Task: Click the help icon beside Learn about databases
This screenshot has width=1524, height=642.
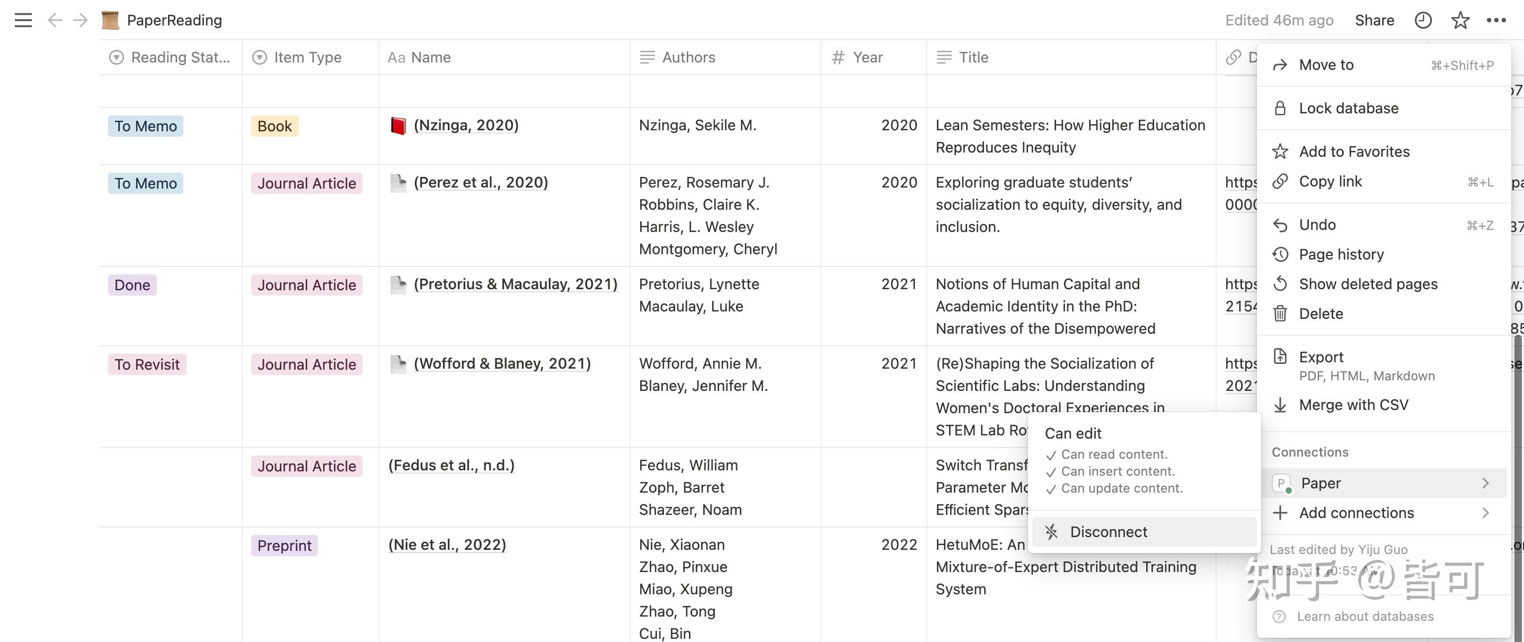Action: coord(1279,617)
